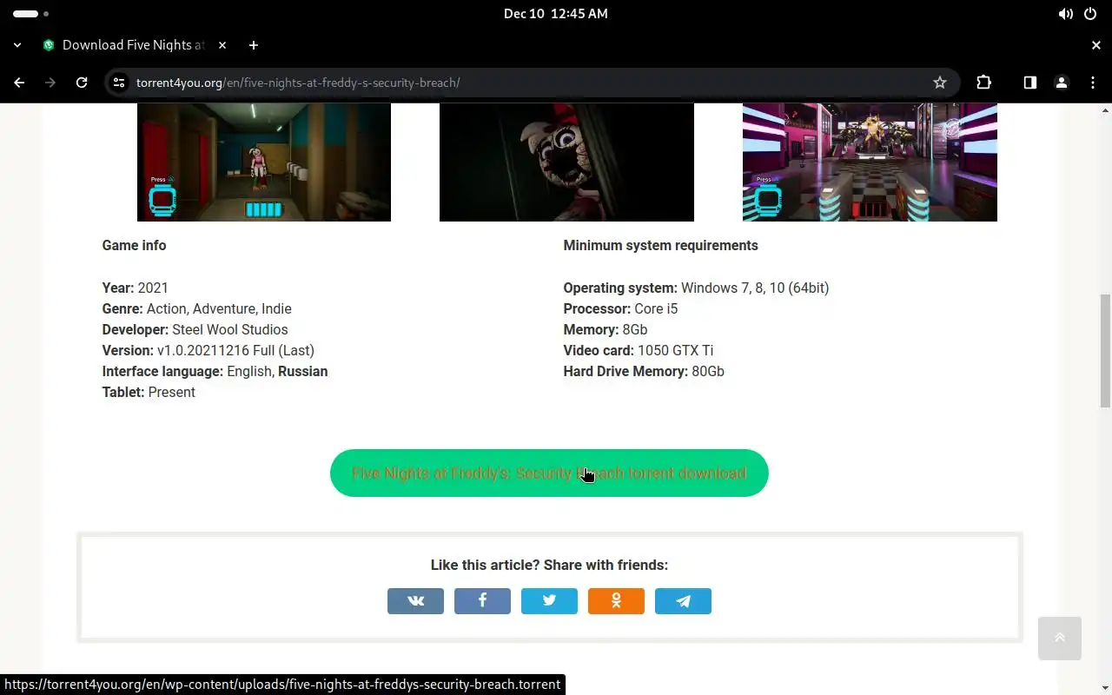Click the Hard Drive Memory 80Gb line
This screenshot has height=695, width=1112.
point(644,371)
